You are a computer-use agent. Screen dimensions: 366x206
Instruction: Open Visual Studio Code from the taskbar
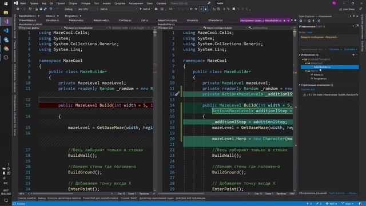[6, 30]
